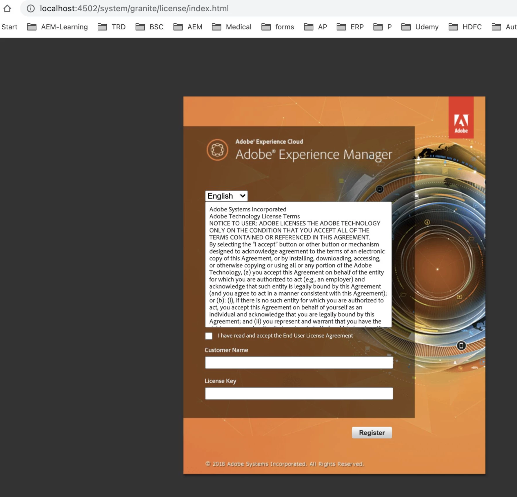The width and height of the screenshot is (517, 497).
Task: Click the 2018 Adobe copyright notice
Action: pyautogui.click(x=285, y=464)
